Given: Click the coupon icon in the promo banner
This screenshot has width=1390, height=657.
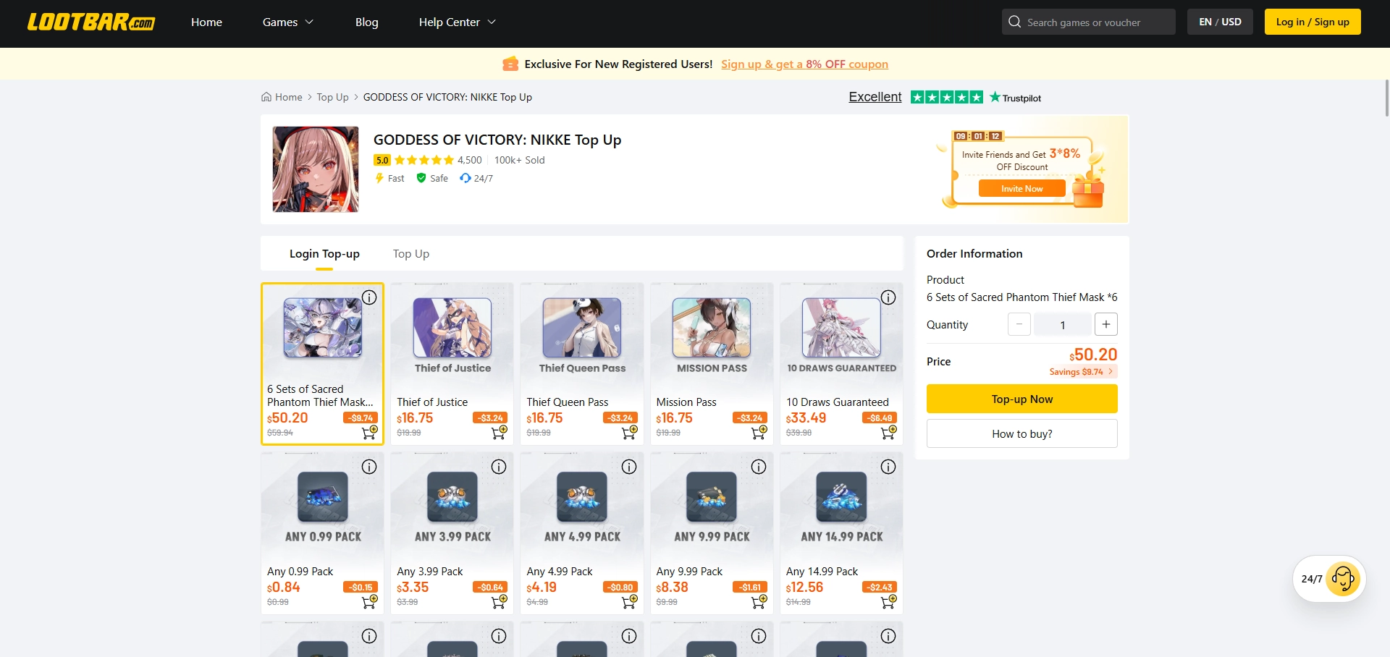Looking at the screenshot, I should click(510, 64).
